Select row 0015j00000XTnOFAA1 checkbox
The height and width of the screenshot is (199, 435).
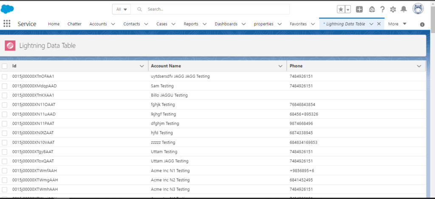point(4,76)
